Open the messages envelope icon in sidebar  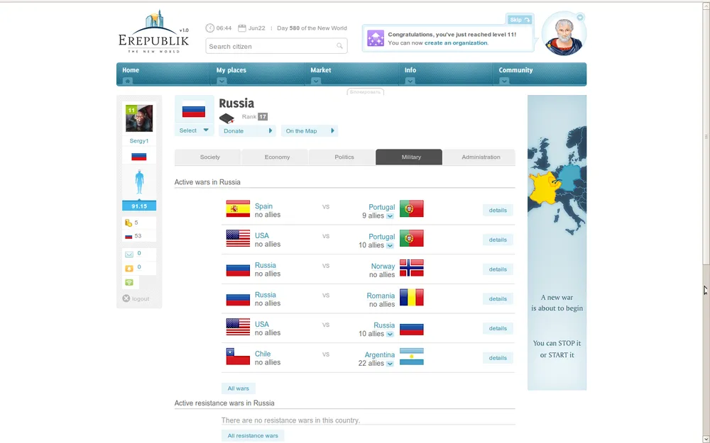(x=129, y=254)
